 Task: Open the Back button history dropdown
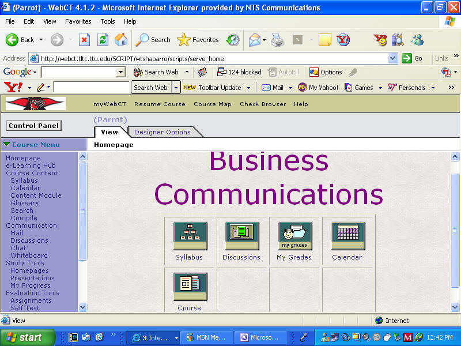pos(41,40)
